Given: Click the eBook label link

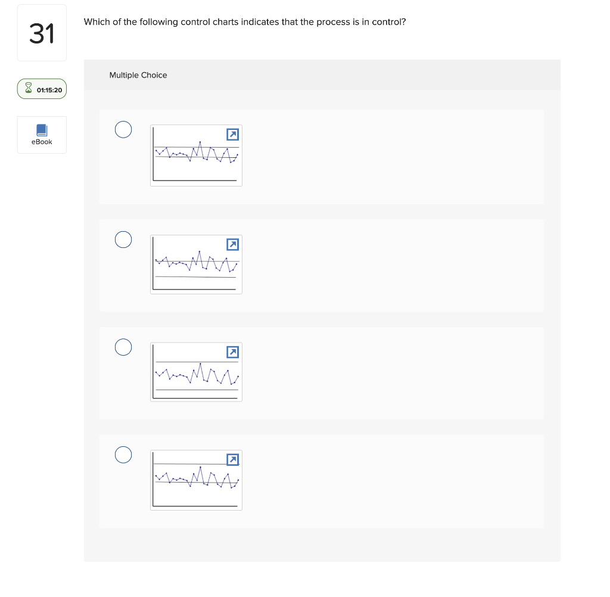Looking at the screenshot, I should [x=41, y=142].
